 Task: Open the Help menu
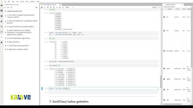(38, 1)
